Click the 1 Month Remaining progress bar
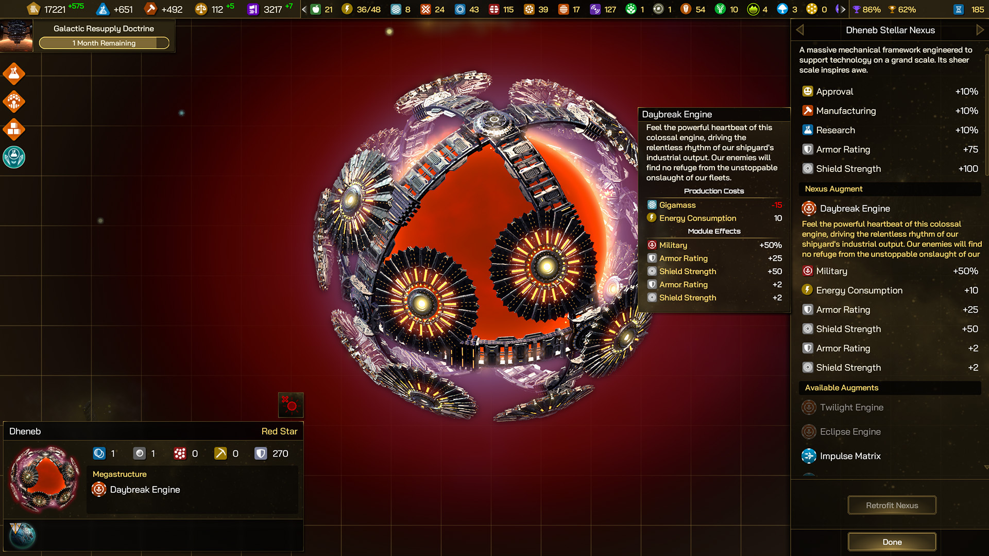The width and height of the screenshot is (989, 556). [104, 43]
